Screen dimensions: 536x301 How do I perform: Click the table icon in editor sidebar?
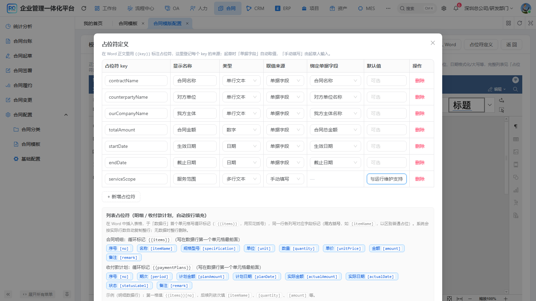[516, 139]
